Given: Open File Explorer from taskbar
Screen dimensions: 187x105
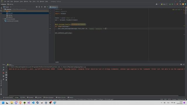Looking at the screenshot, I should pyautogui.click(x=12, y=103).
